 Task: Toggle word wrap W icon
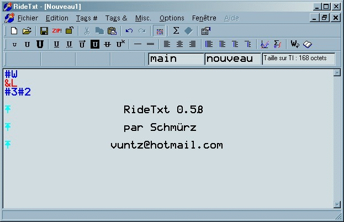click(295, 44)
